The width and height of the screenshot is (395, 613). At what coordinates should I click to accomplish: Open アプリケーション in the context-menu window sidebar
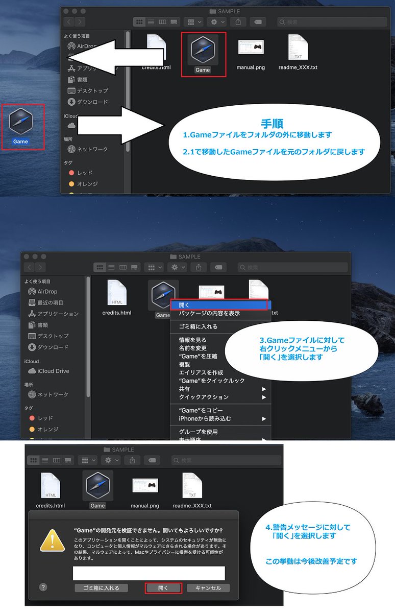tap(53, 314)
